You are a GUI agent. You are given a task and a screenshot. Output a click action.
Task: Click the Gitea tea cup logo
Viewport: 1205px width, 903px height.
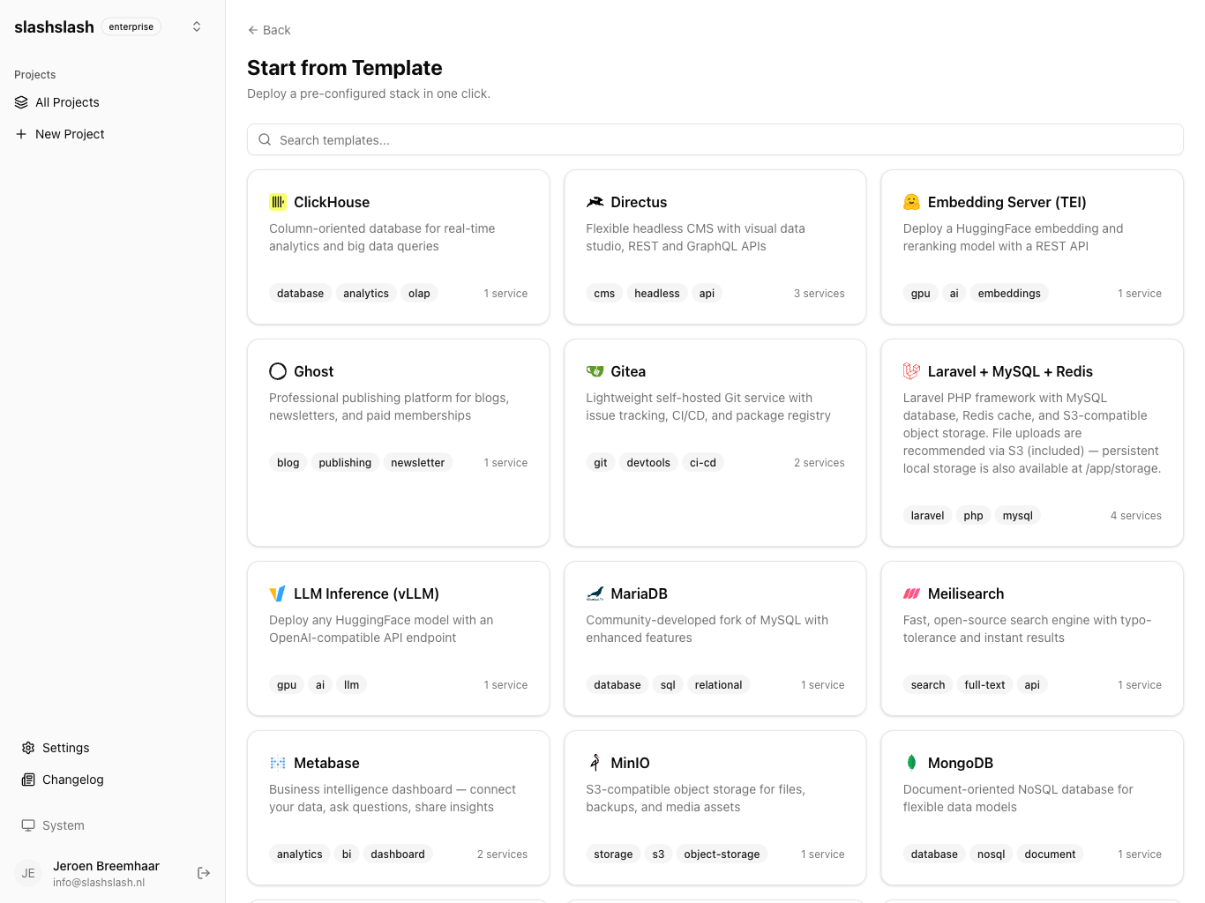click(595, 371)
